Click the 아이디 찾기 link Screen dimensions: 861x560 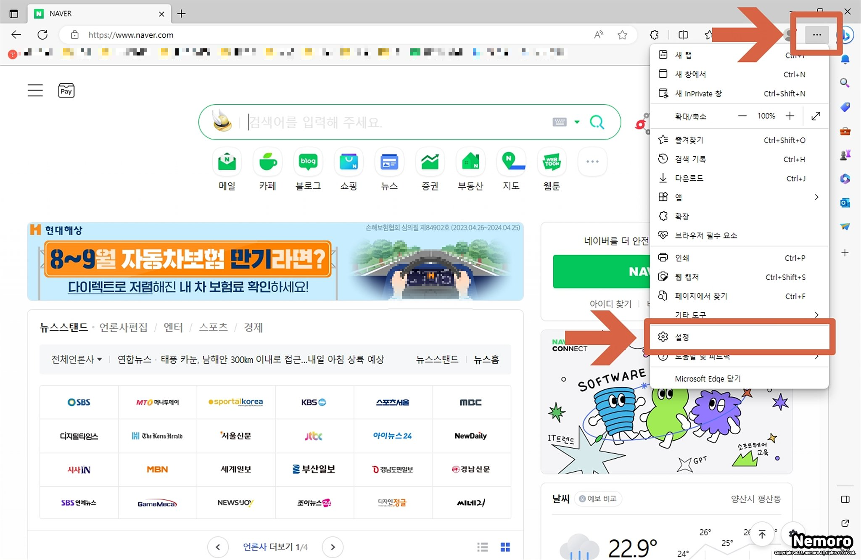[610, 304]
